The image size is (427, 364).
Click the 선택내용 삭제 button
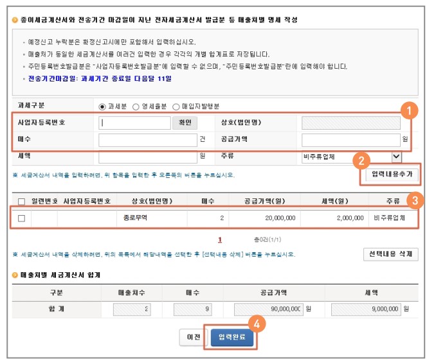coord(390,254)
